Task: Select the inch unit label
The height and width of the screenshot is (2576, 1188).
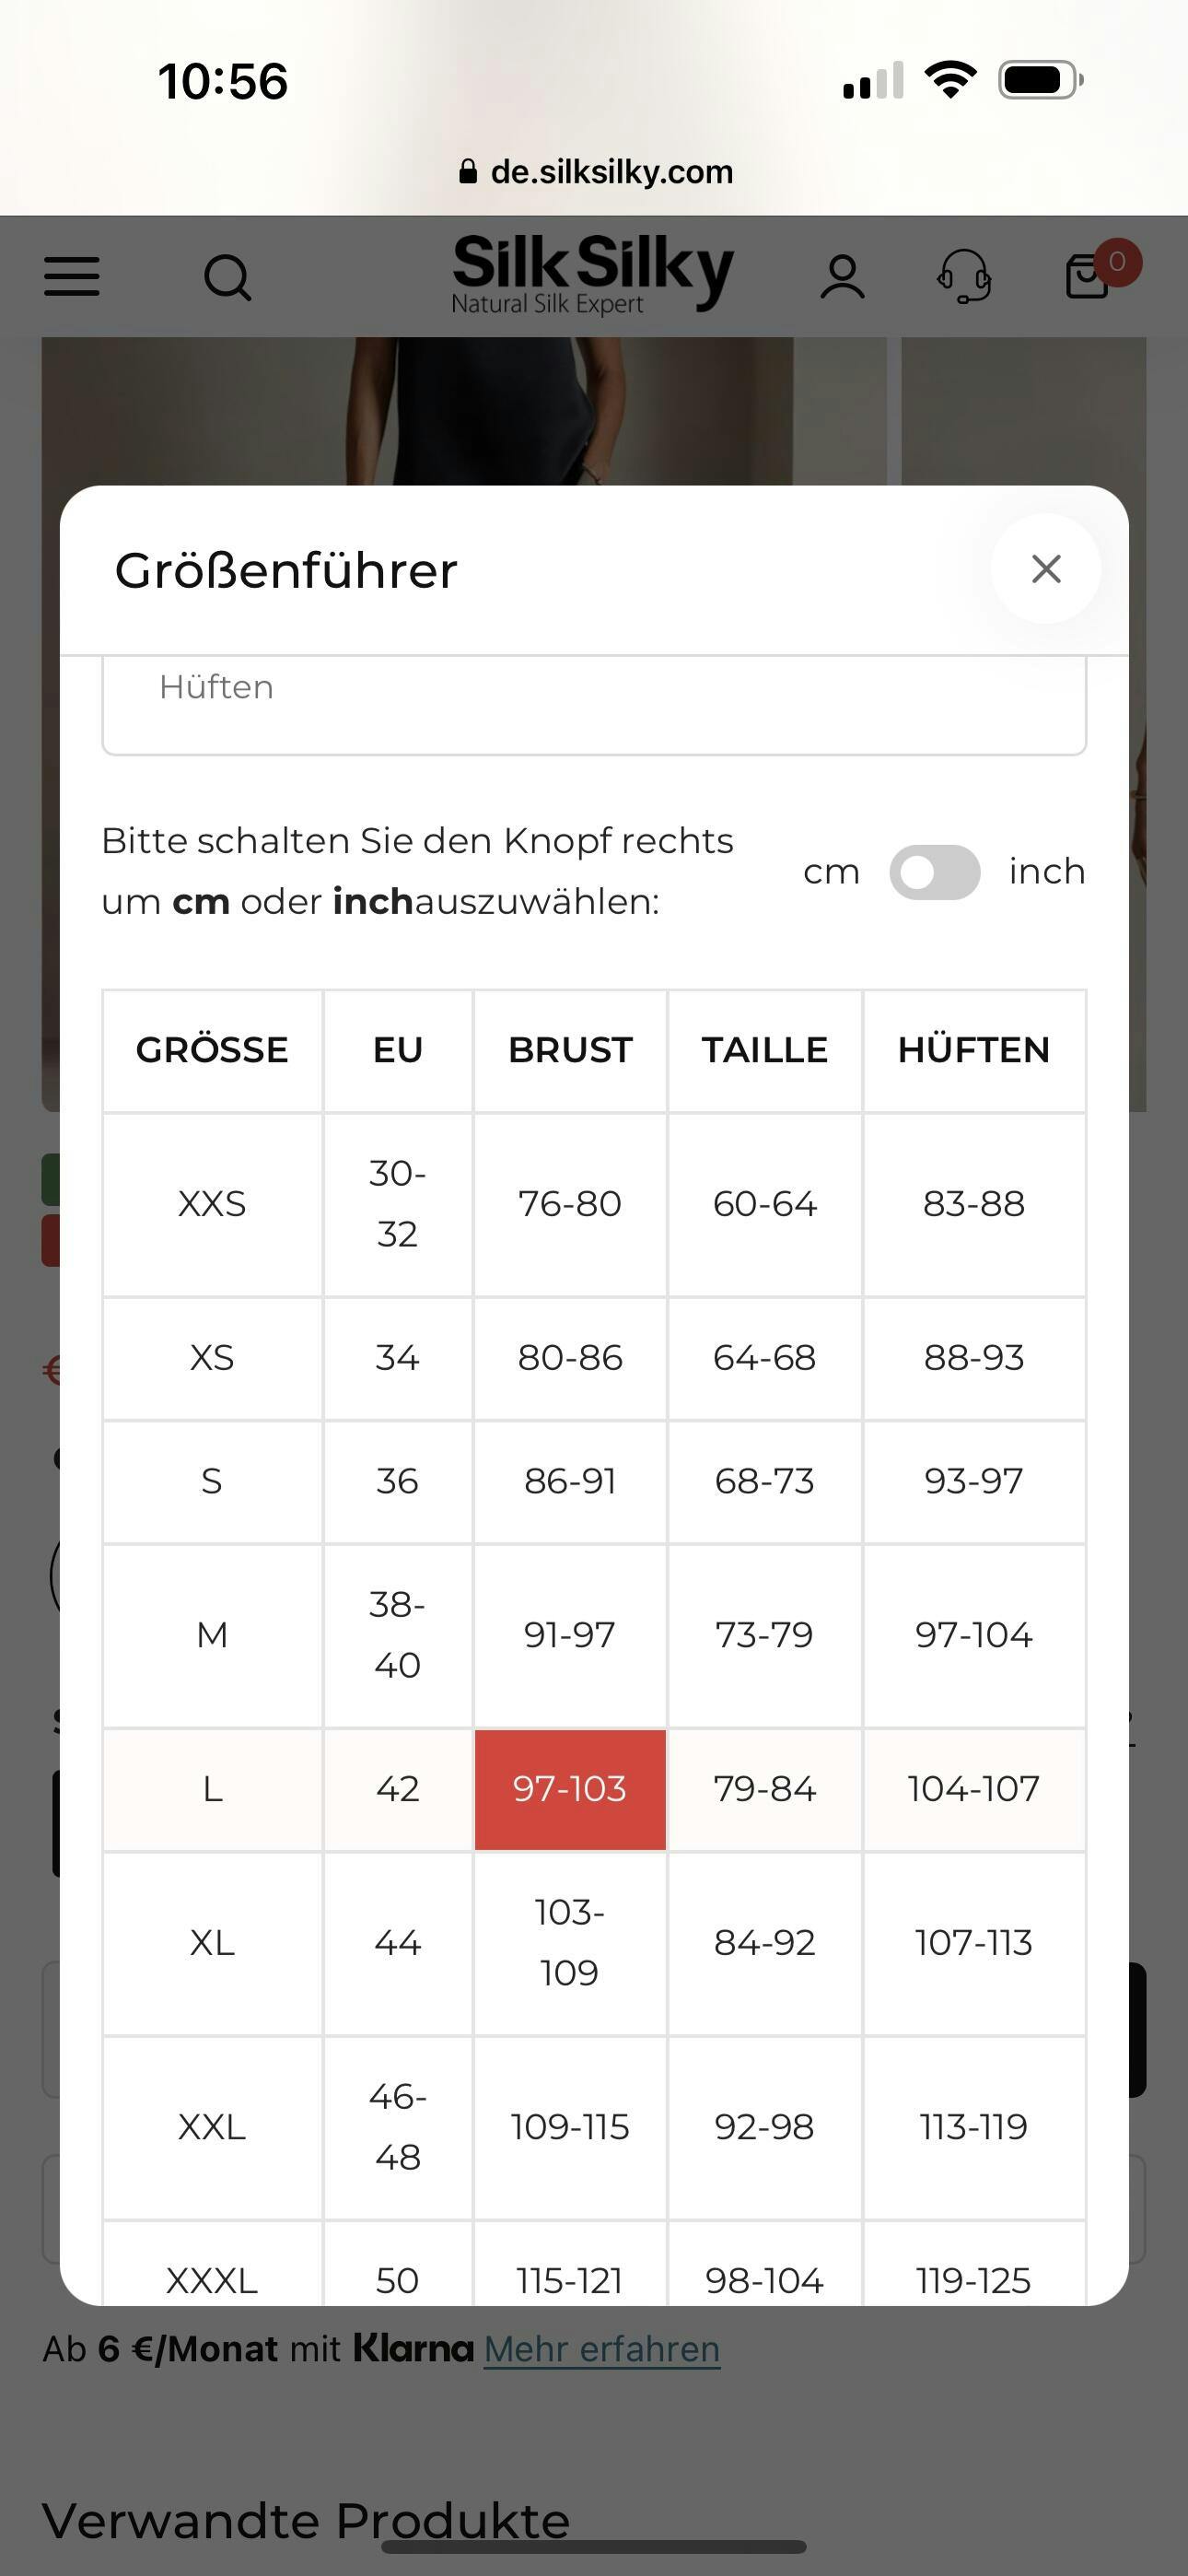Action: click(x=1046, y=872)
